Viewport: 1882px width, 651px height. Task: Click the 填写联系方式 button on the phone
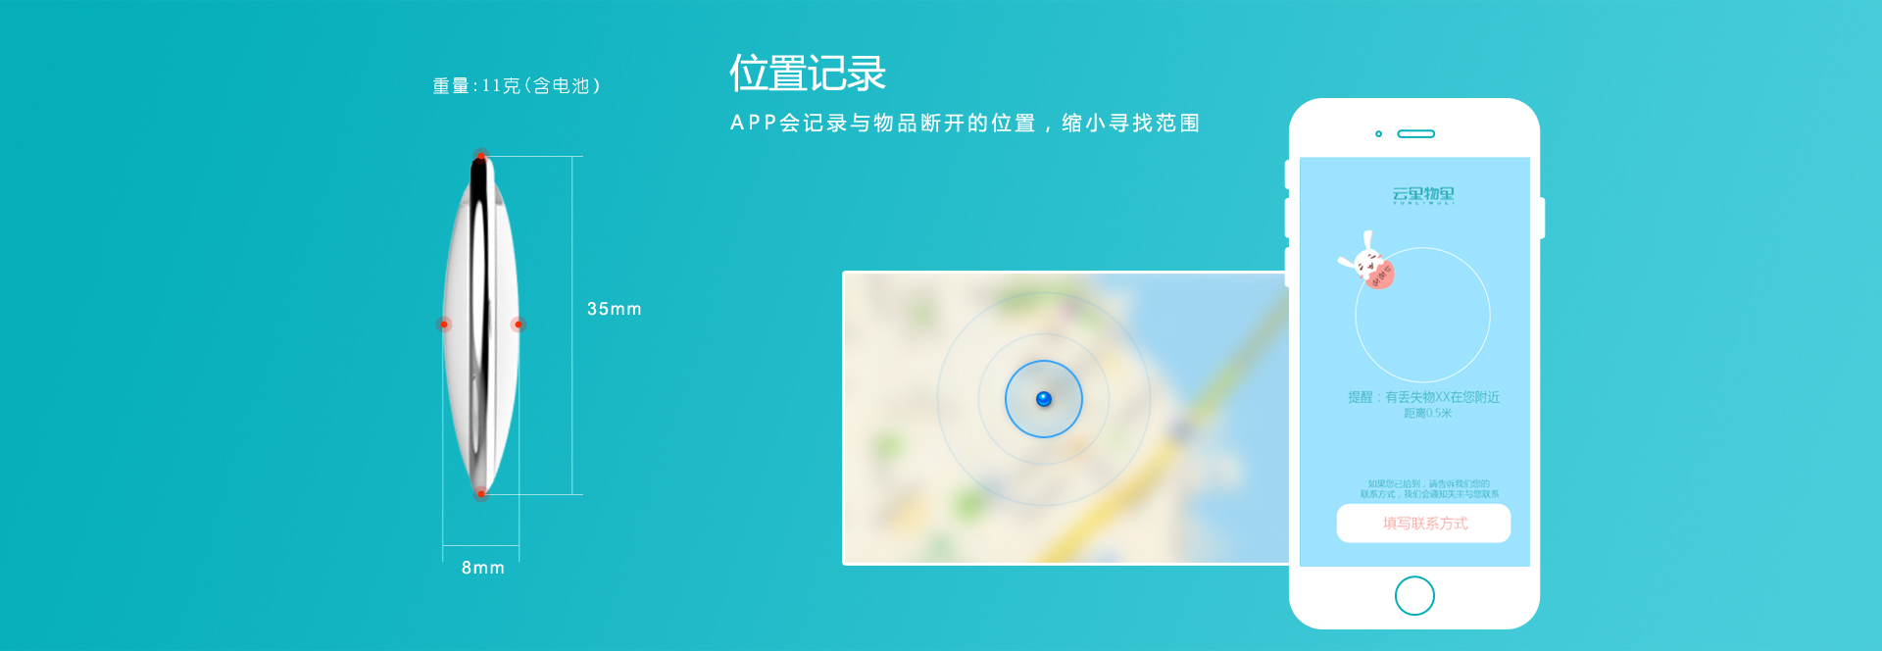(x=1423, y=524)
